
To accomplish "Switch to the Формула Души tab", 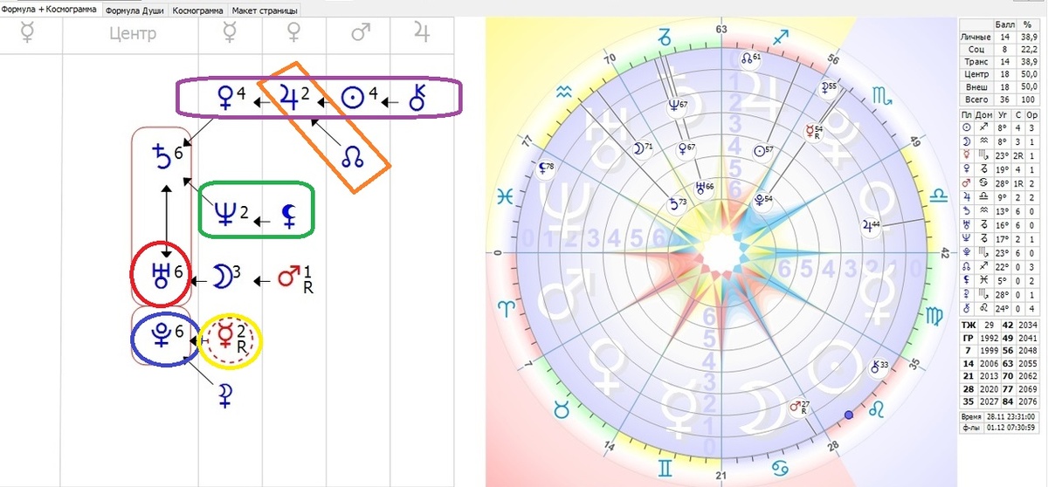I will click(x=136, y=12).
